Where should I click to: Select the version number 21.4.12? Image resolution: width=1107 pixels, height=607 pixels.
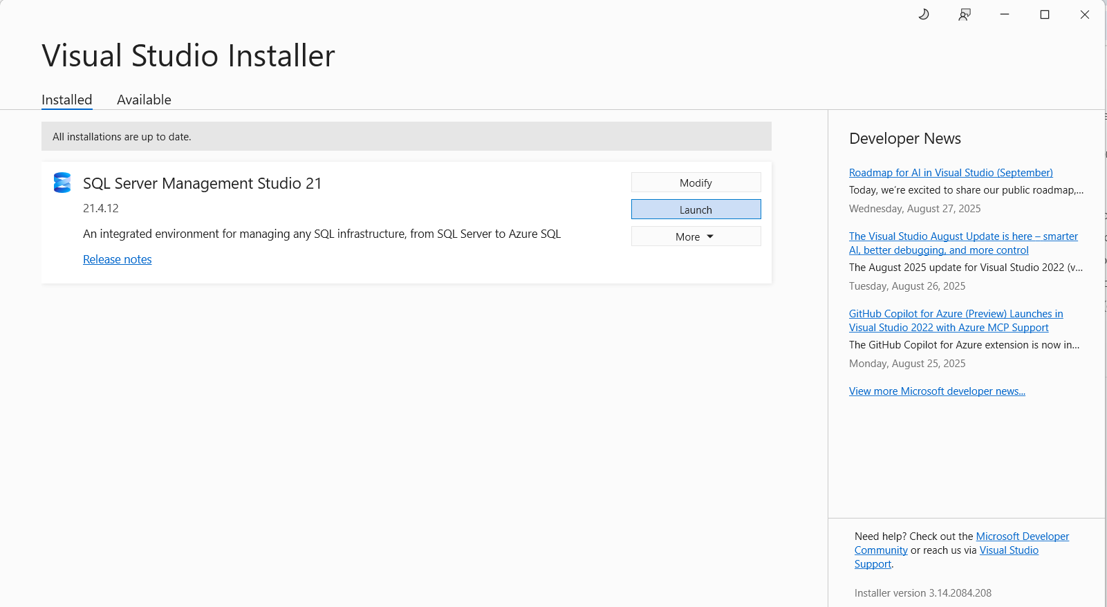pos(101,208)
